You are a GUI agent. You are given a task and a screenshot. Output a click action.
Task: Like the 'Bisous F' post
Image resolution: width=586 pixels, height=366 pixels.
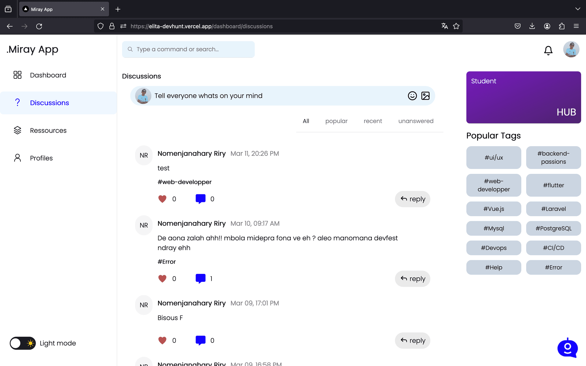click(162, 340)
